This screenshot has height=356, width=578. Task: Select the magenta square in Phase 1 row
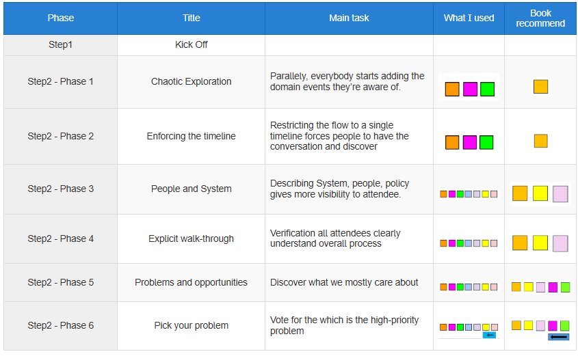pyautogui.click(x=470, y=89)
